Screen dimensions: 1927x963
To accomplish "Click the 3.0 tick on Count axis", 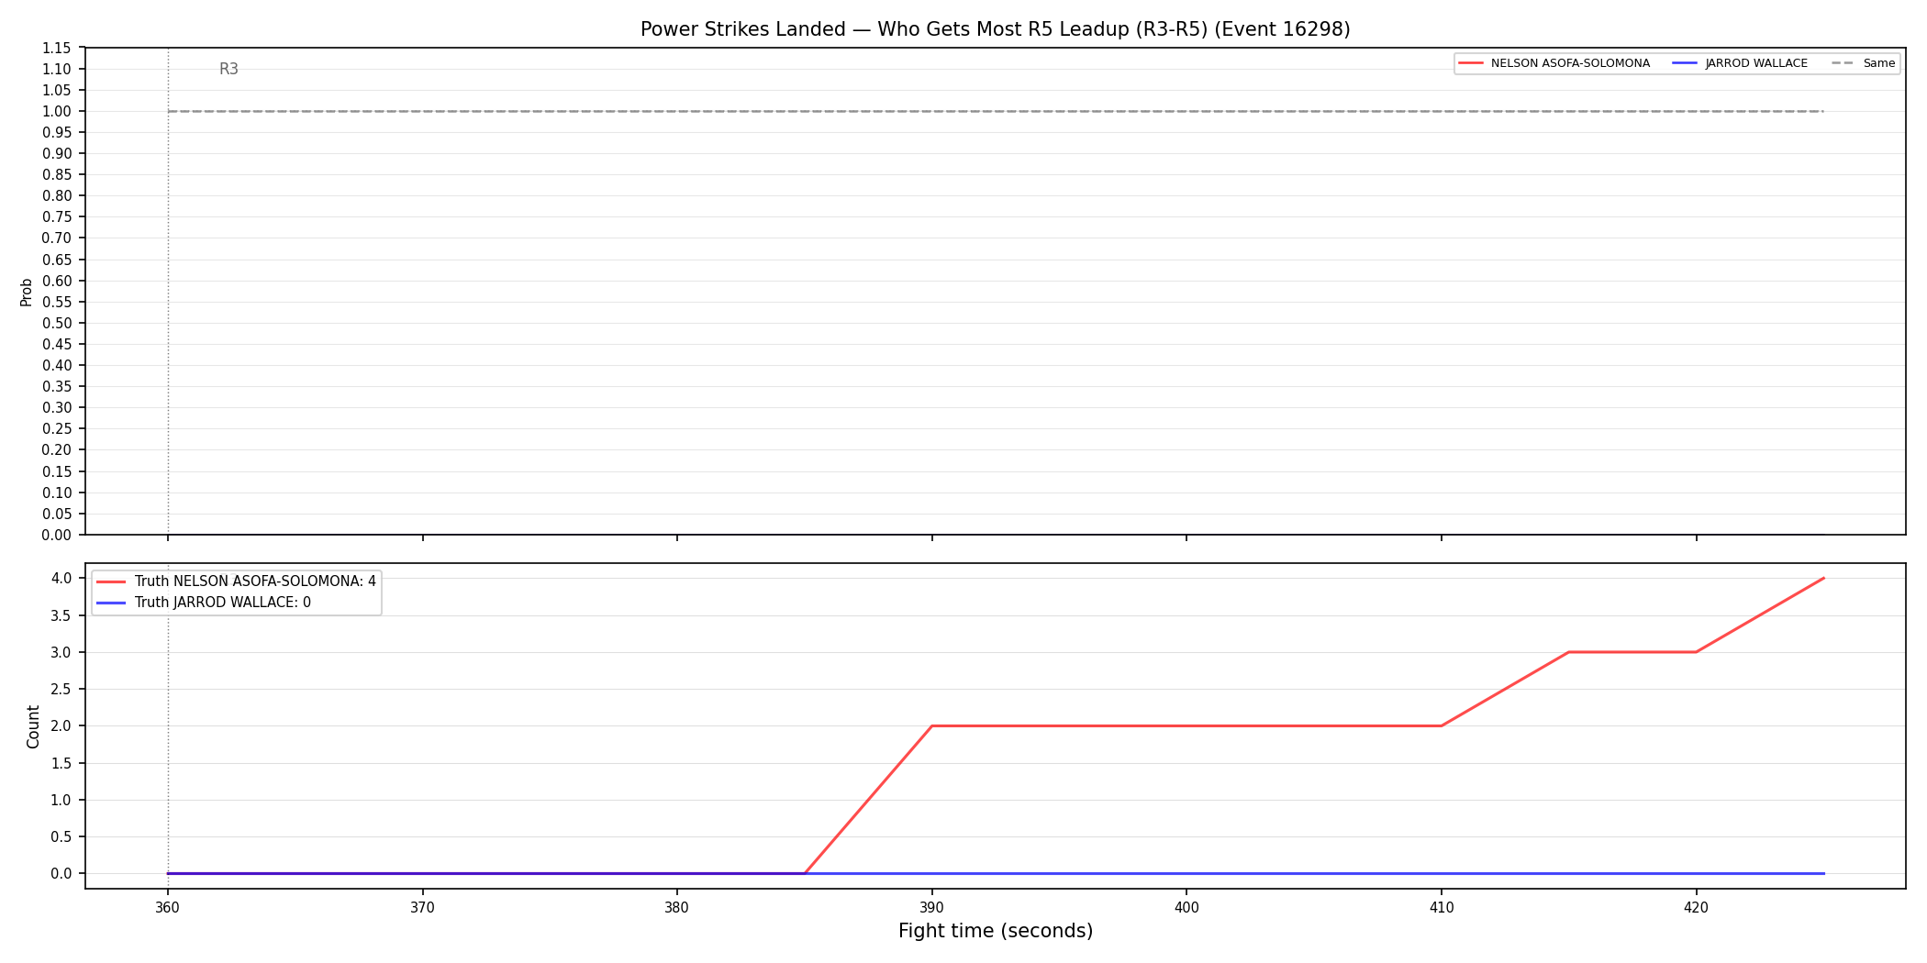I will coord(61,653).
